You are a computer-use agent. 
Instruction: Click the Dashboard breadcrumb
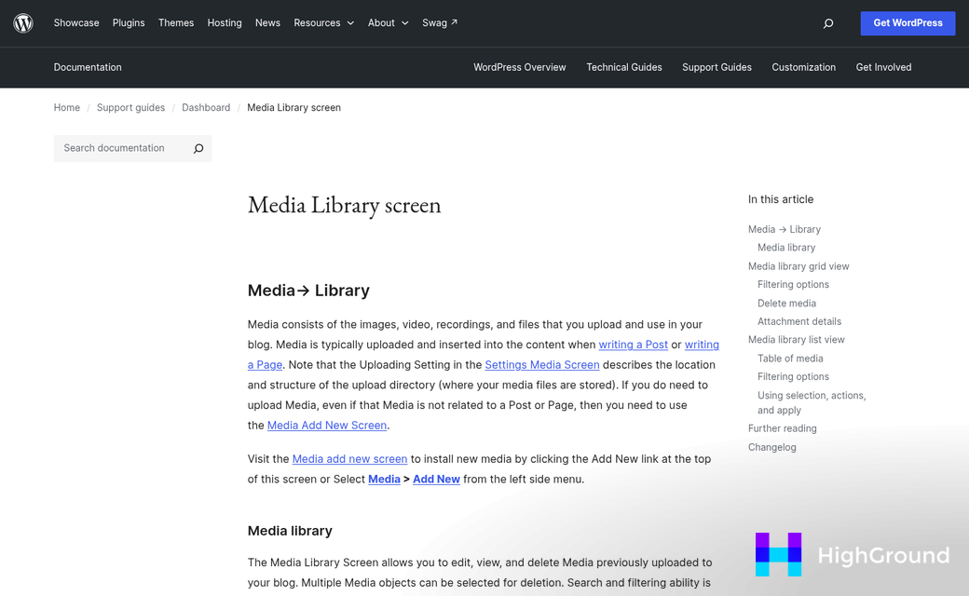click(x=206, y=107)
